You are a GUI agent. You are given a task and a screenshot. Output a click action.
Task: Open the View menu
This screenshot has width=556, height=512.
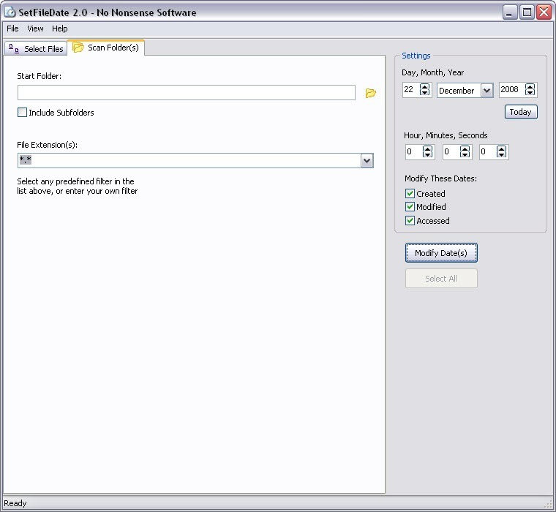[35, 29]
